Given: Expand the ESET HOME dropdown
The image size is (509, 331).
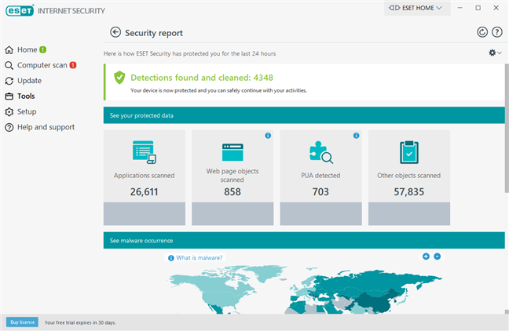Looking at the screenshot, I should pos(416,8).
